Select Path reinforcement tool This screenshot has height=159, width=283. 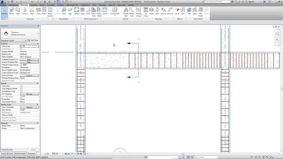pos(88,11)
